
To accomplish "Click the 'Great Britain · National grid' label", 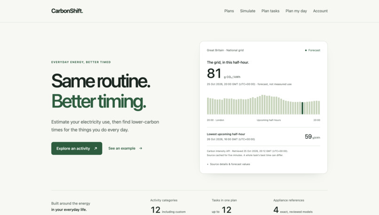I will pyautogui.click(x=225, y=50).
